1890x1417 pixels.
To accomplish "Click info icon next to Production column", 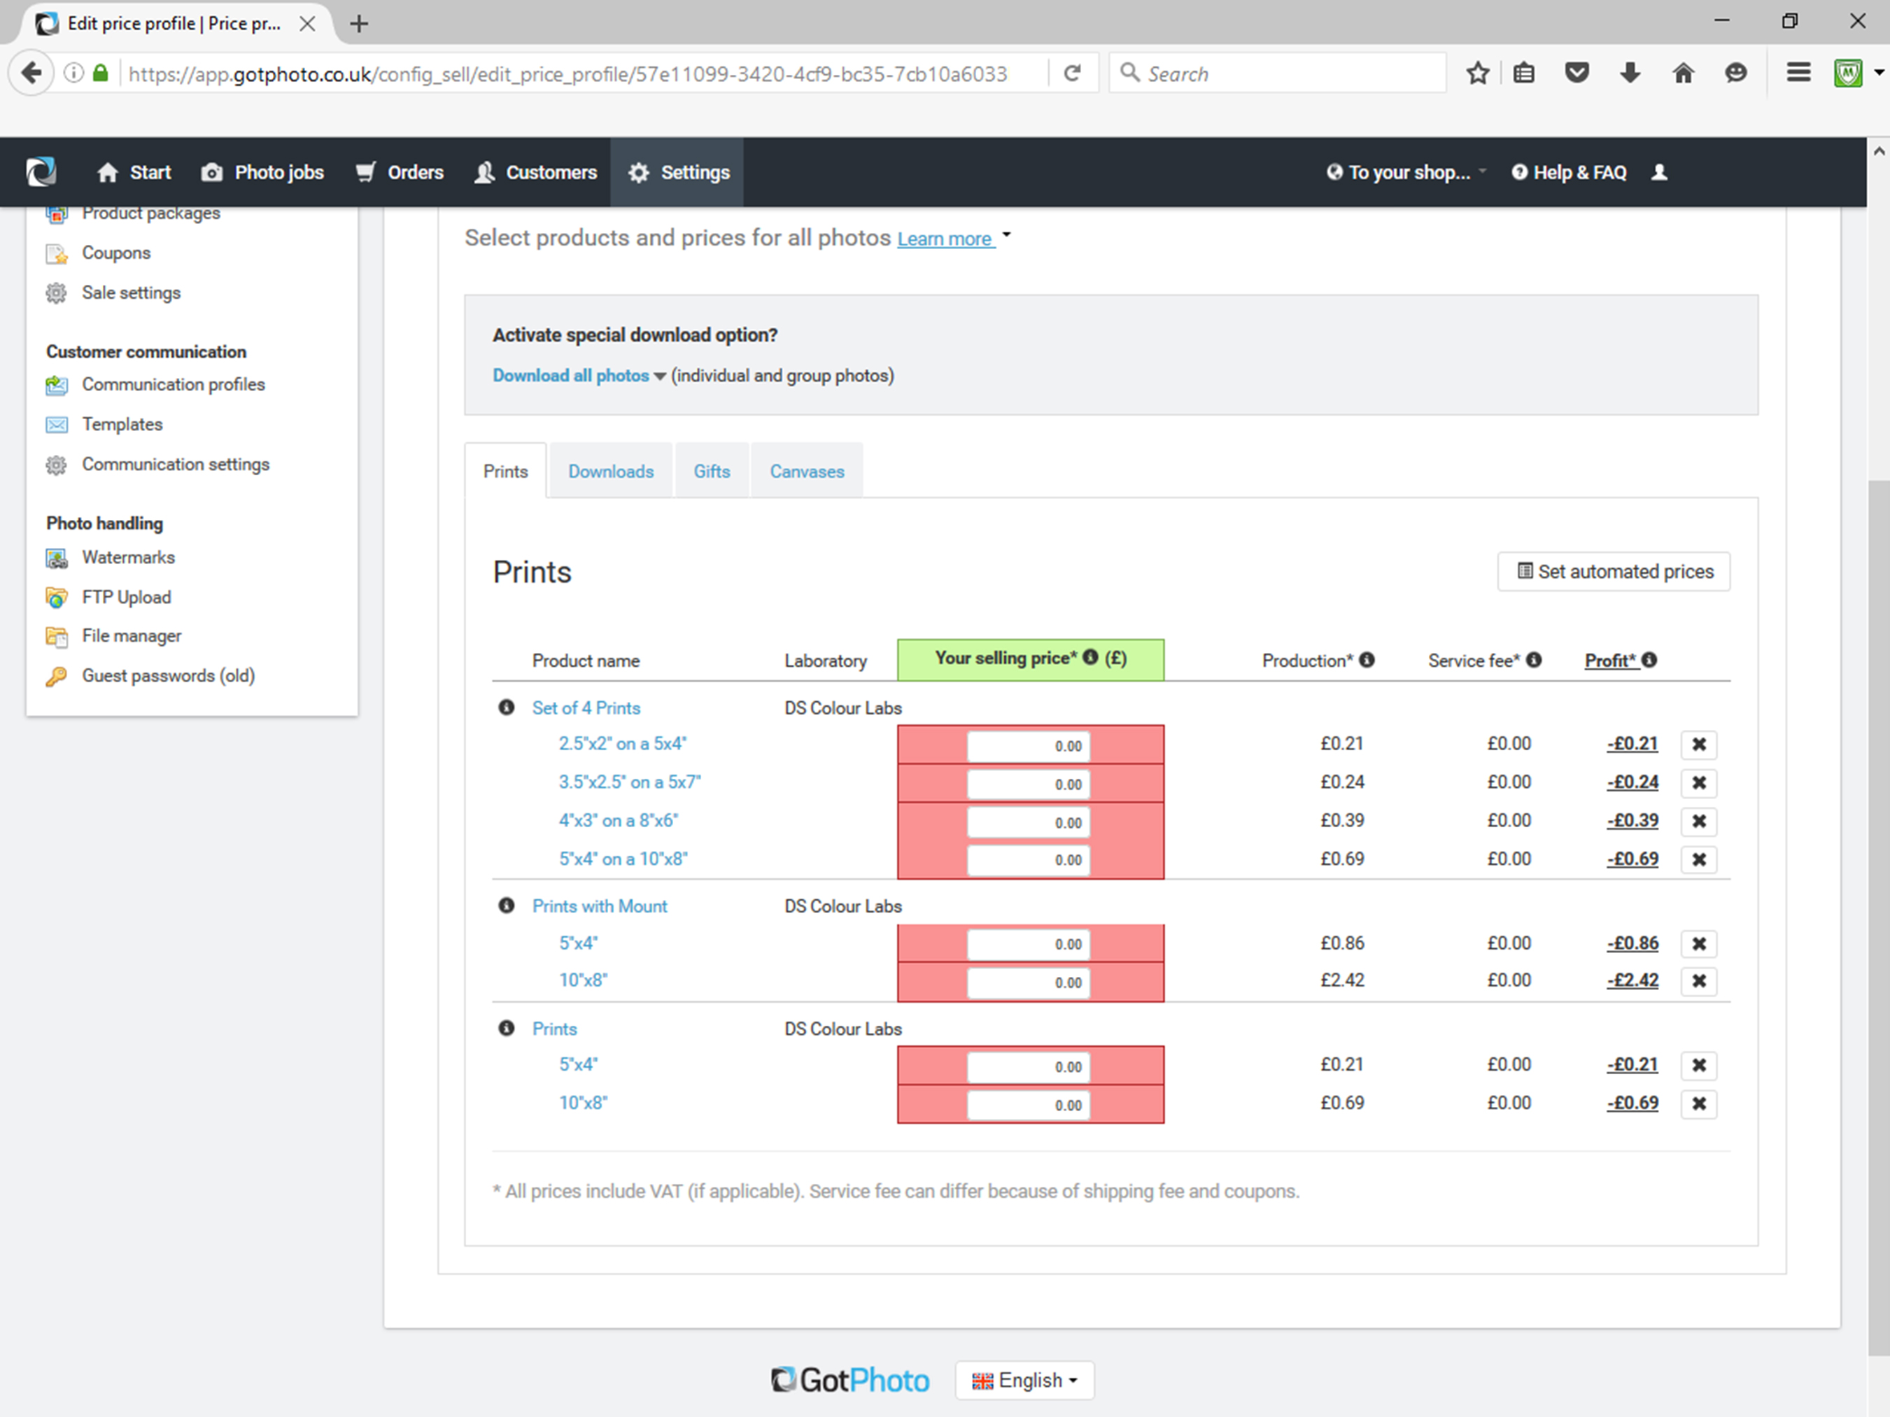I will point(1367,660).
